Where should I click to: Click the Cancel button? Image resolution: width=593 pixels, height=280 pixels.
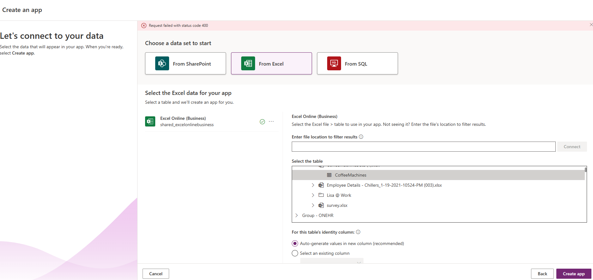click(x=156, y=274)
